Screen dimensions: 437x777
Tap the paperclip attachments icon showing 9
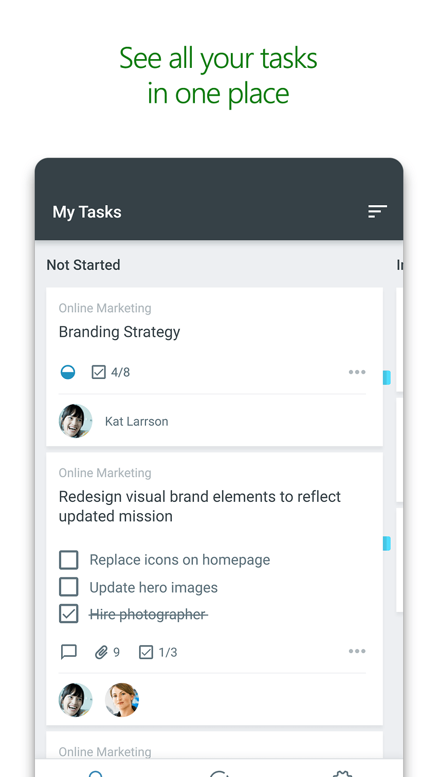[101, 652]
